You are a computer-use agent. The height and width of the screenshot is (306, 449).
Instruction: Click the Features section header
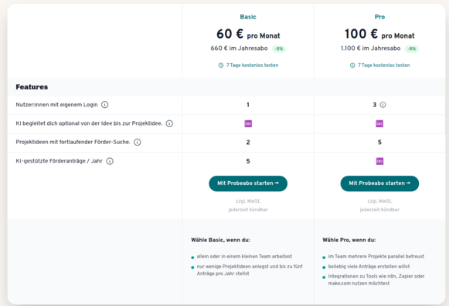(32, 87)
